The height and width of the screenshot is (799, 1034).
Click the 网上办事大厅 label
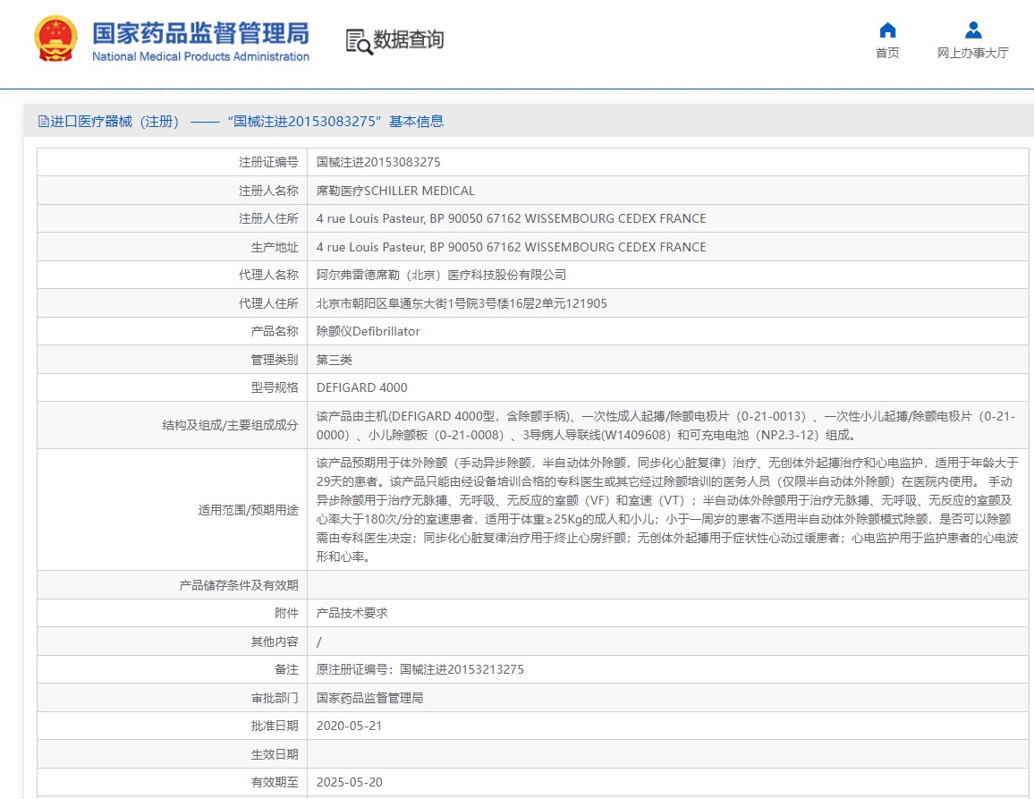tap(973, 53)
